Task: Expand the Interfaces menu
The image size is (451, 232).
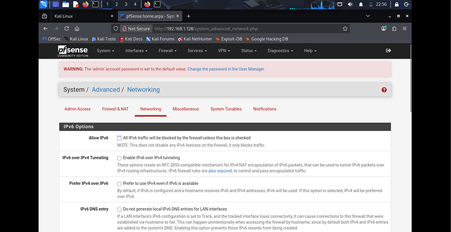Action: [137, 51]
